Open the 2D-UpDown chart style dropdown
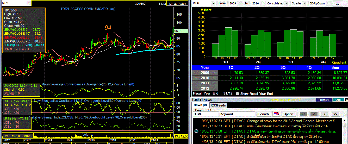Image resolution: width=348 pixels, height=144 pixels. (x=328, y=3)
